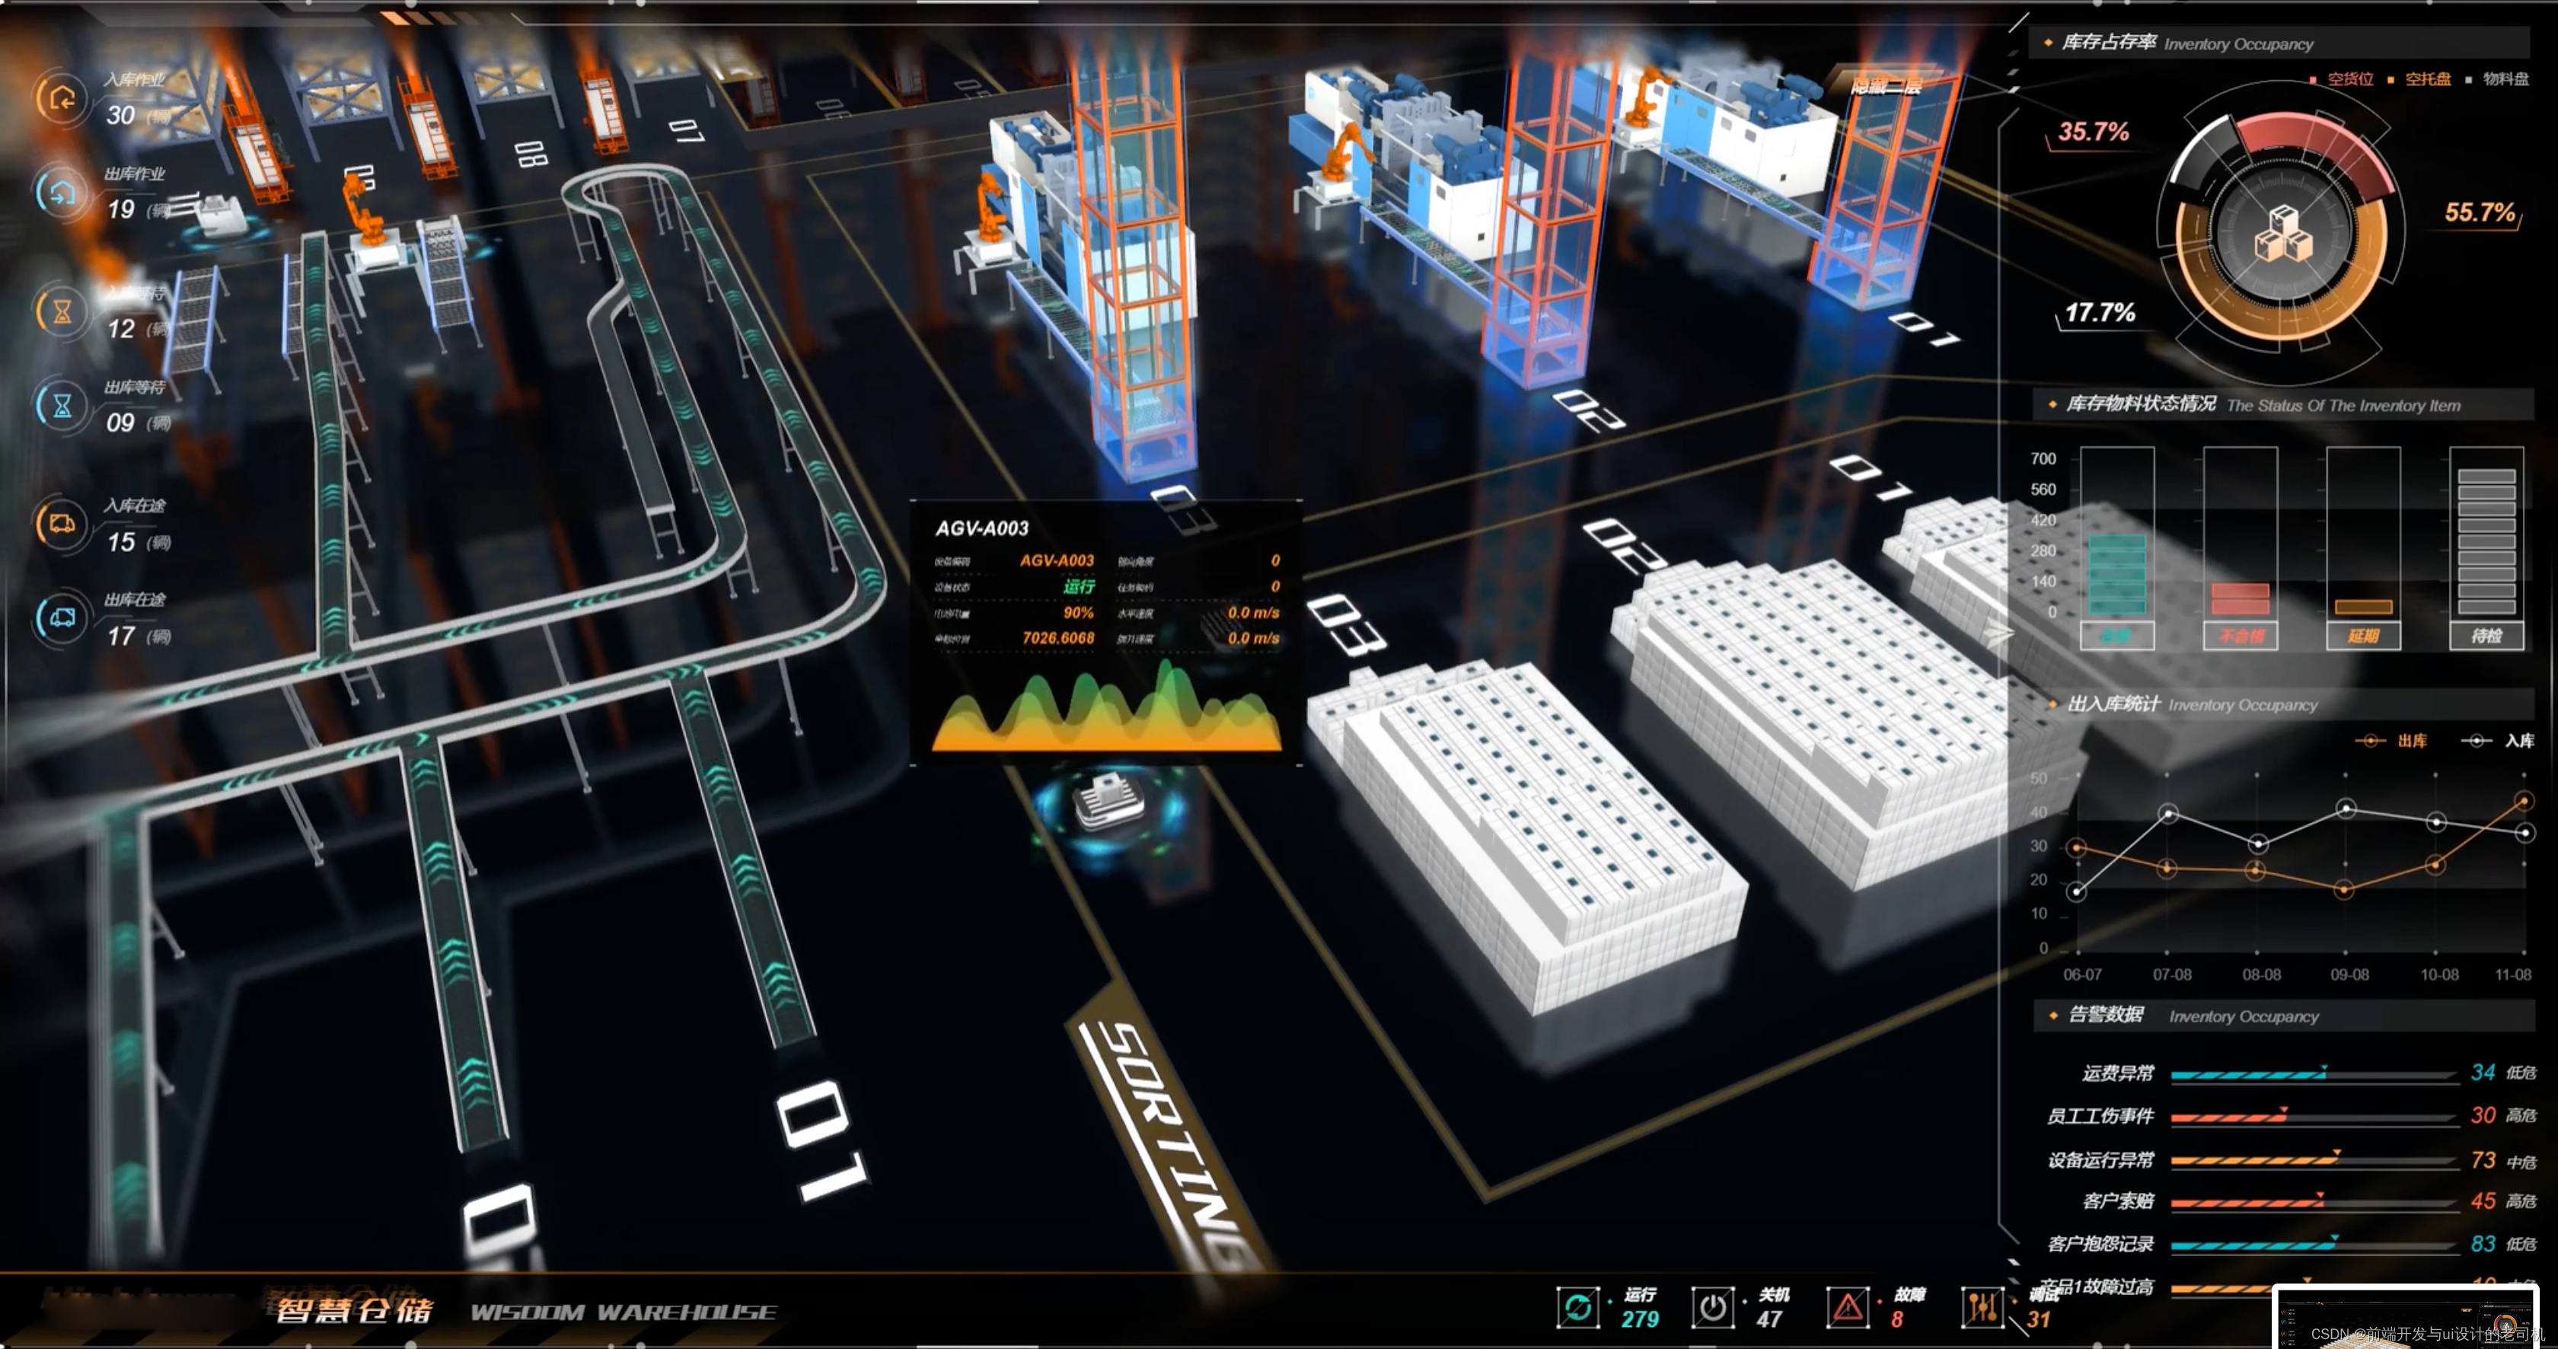Click the 出库等待 hourglass icon
This screenshot has height=1349, width=2558.
point(61,406)
